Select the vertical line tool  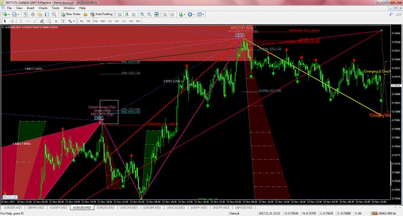click(x=21, y=21)
